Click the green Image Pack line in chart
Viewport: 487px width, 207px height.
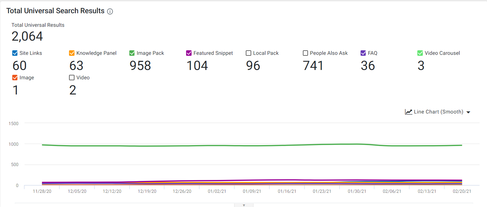point(252,145)
